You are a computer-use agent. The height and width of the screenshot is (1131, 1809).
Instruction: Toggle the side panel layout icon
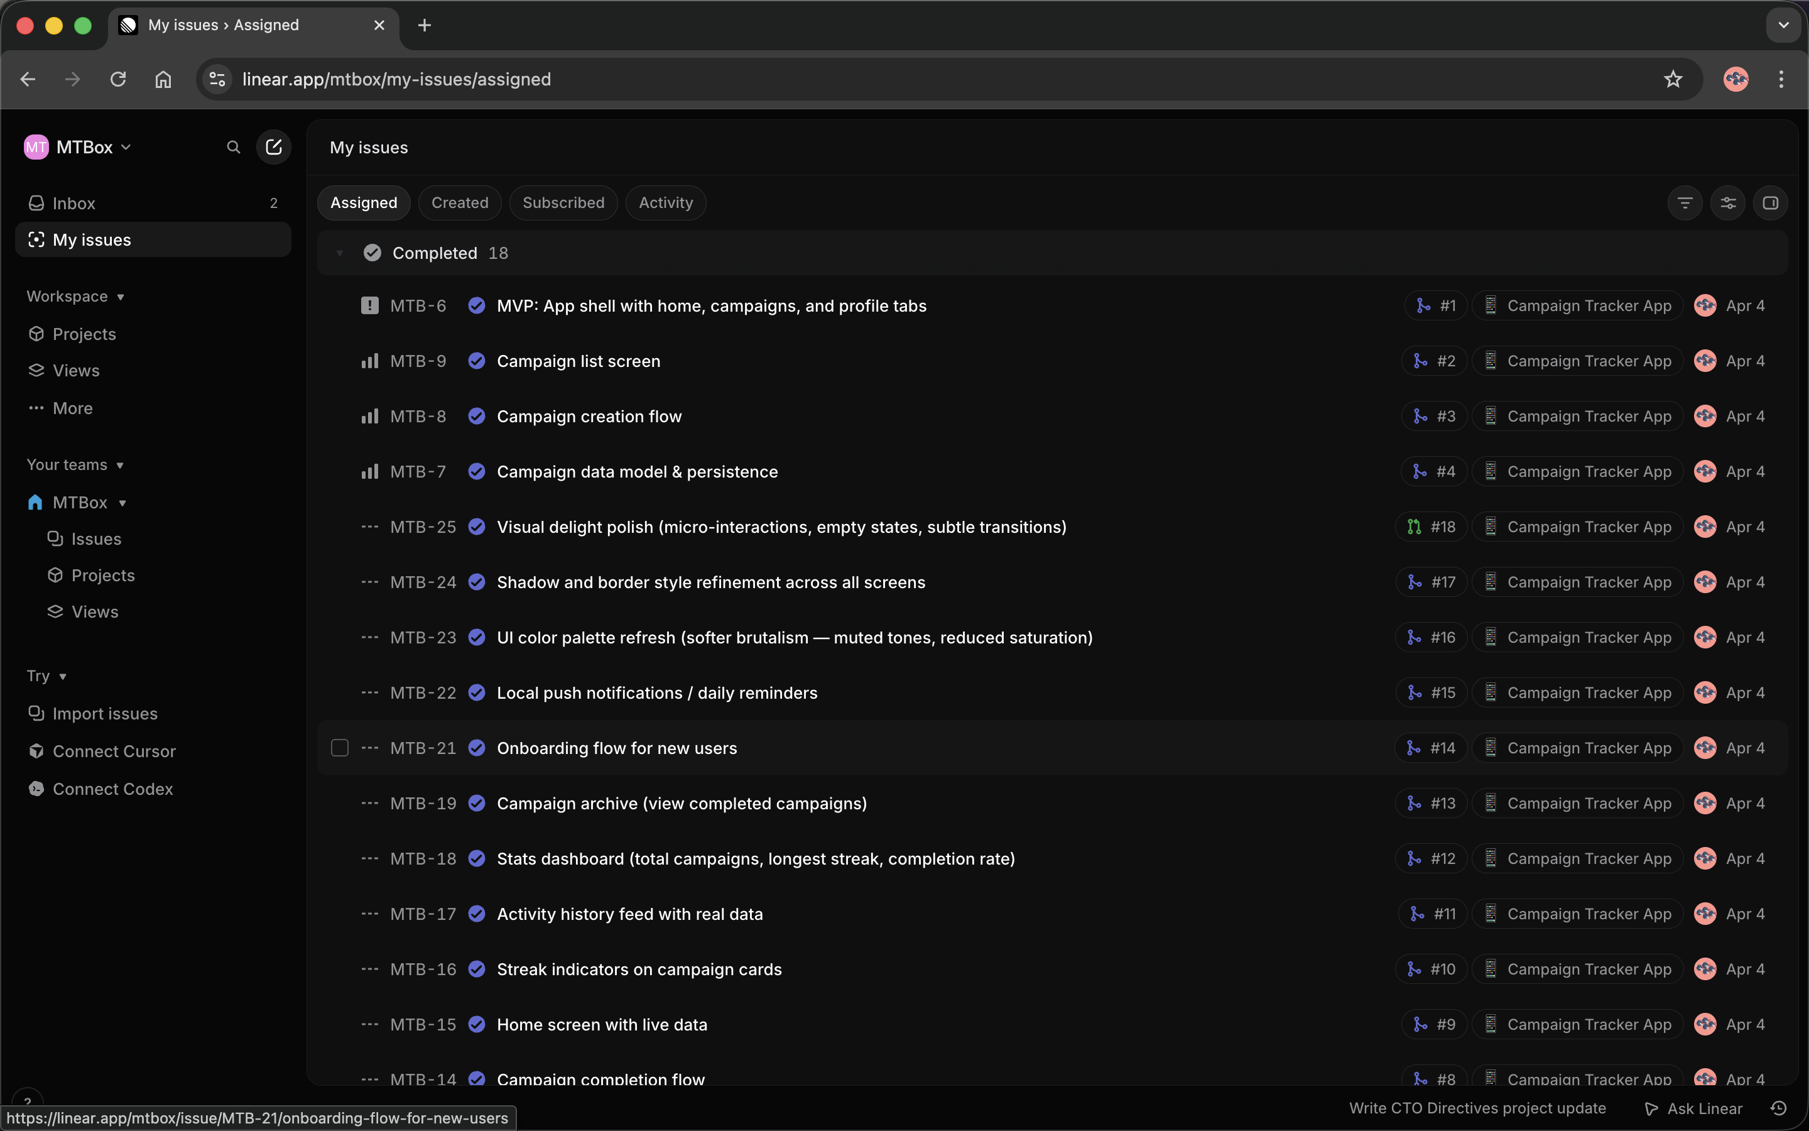tap(1771, 202)
